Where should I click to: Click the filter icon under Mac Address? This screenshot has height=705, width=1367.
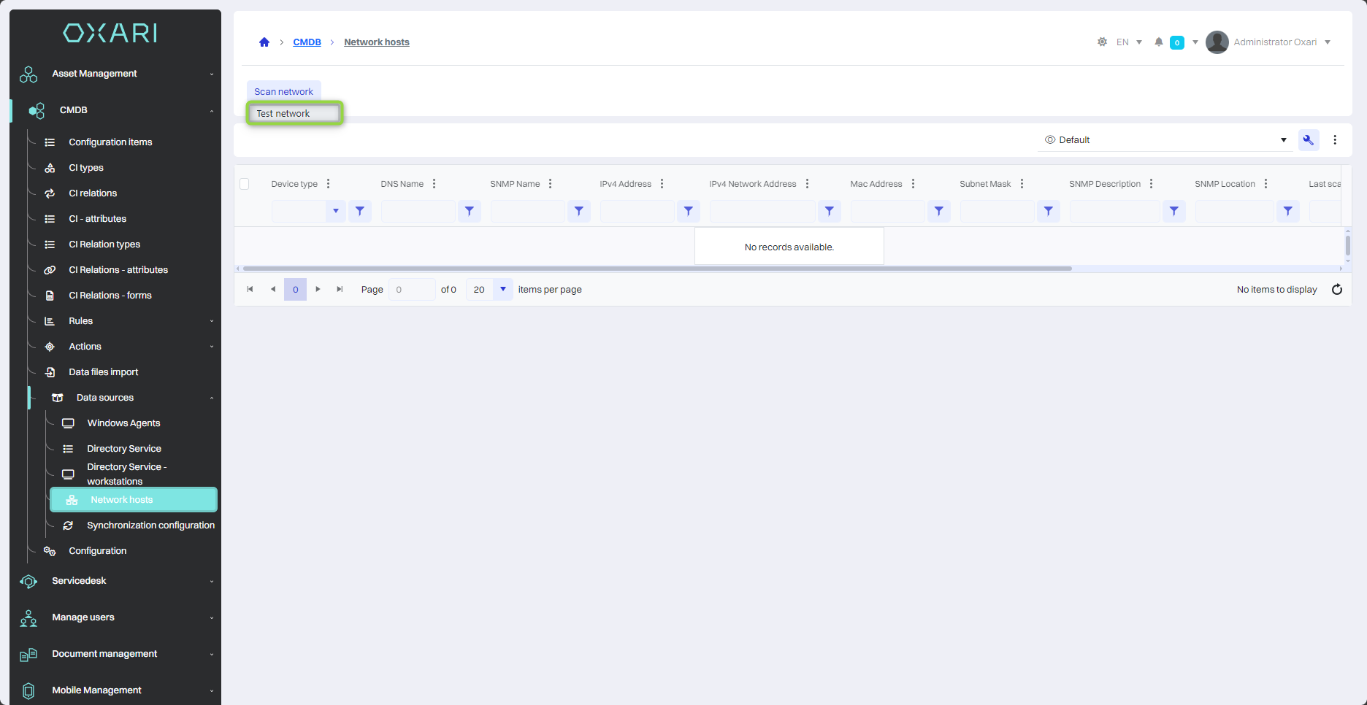pos(938,211)
